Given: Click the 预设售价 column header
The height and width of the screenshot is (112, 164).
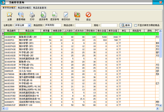Looking at the screenshot, I should [91, 31].
